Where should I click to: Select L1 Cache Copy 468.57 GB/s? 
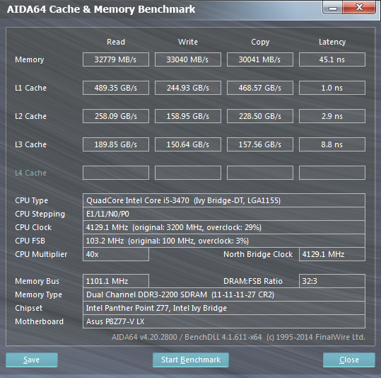(x=260, y=88)
